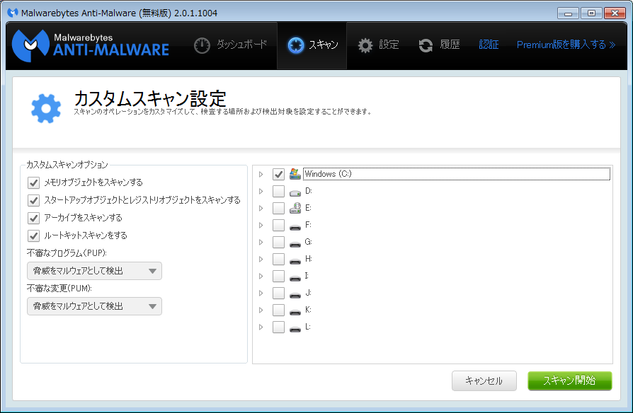The width and height of the screenshot is (633, 413).
Task: Expand the I: drive tree node
Action: pos(261,276)
